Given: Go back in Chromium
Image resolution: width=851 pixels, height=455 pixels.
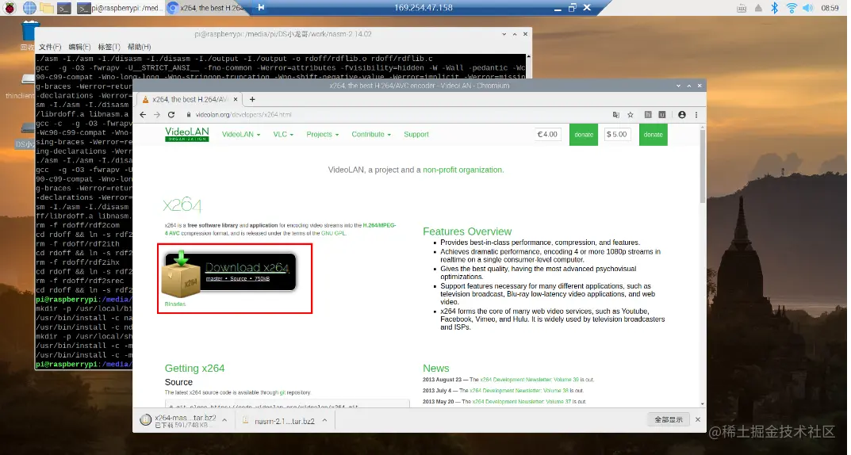Looking at the screenshot, I should (x=143, y=114).
